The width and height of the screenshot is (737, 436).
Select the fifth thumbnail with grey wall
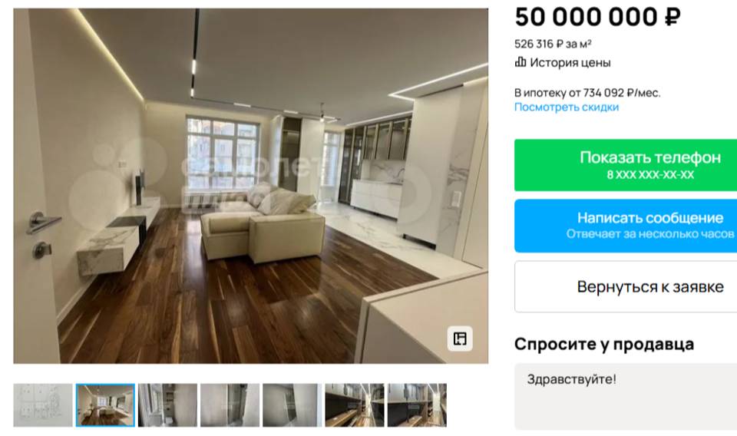292,405
